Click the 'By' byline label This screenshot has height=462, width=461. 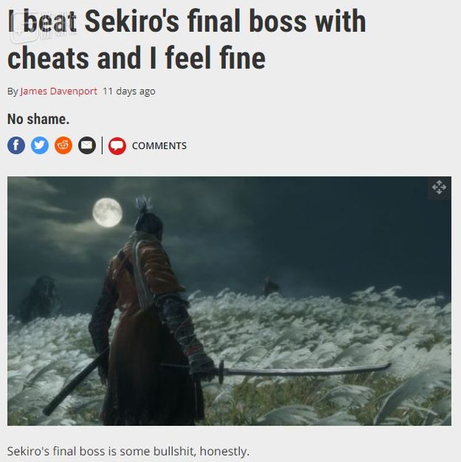point(13,91)
